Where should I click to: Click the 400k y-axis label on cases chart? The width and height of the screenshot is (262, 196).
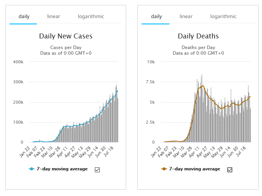coord(18,62)
